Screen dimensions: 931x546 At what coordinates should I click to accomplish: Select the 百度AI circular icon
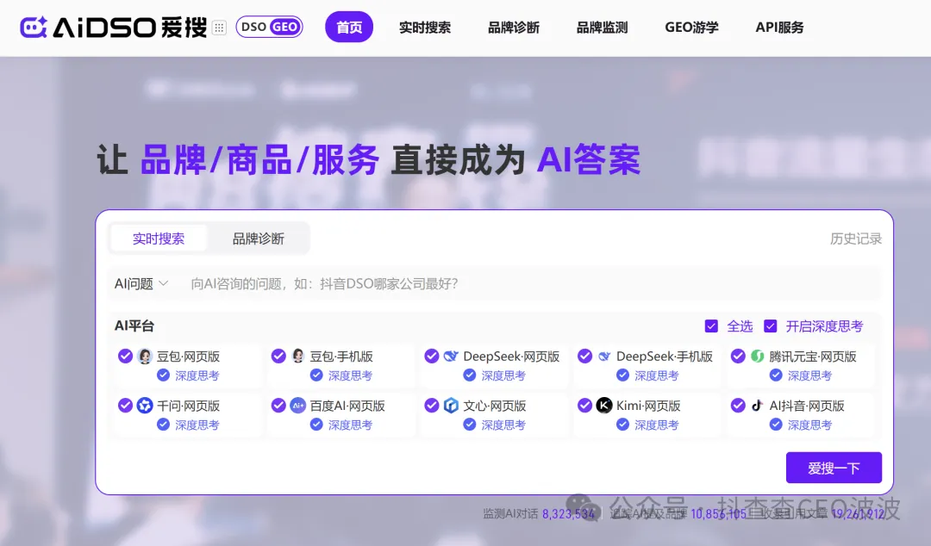click(x=297, y=405)
